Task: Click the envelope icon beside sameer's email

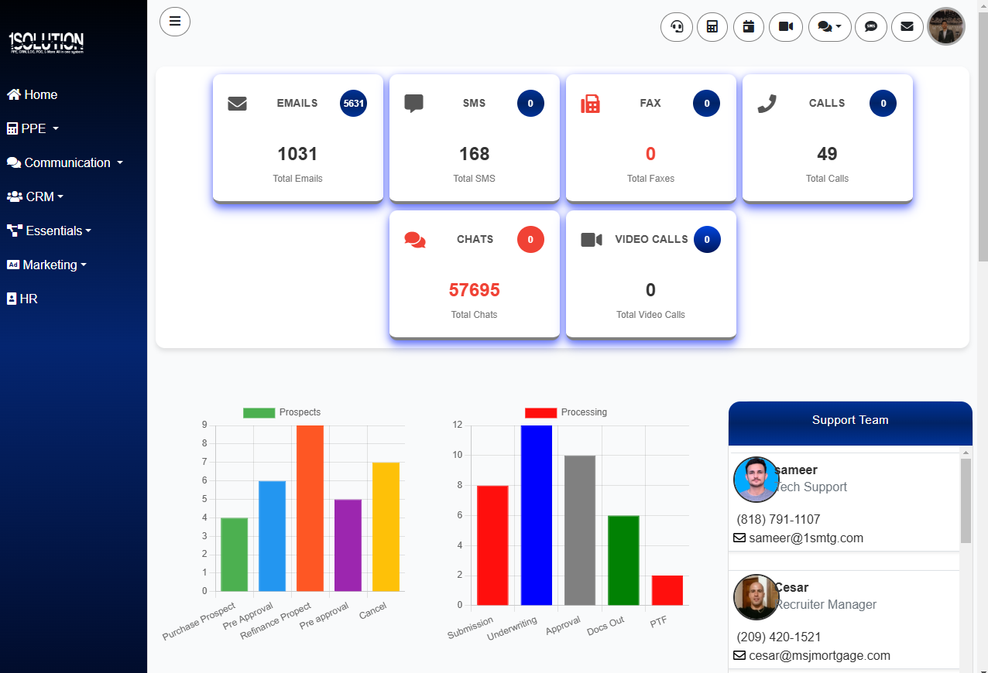Action: pos(739,538)
